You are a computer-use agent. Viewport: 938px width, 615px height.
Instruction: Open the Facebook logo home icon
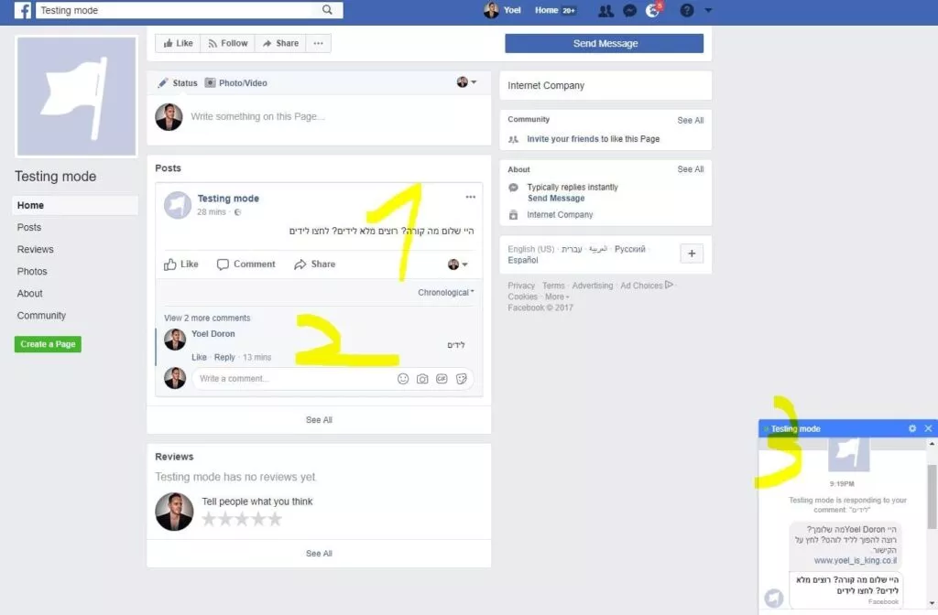pyautogui.click(x=22, y=10)
